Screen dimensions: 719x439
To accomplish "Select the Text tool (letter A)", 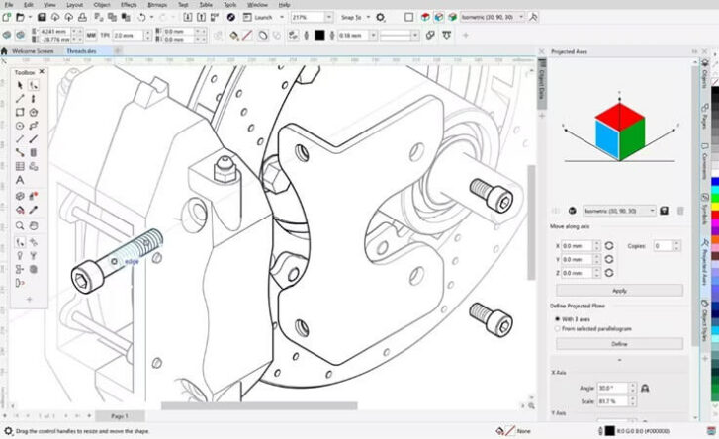I will pos(20,180).
